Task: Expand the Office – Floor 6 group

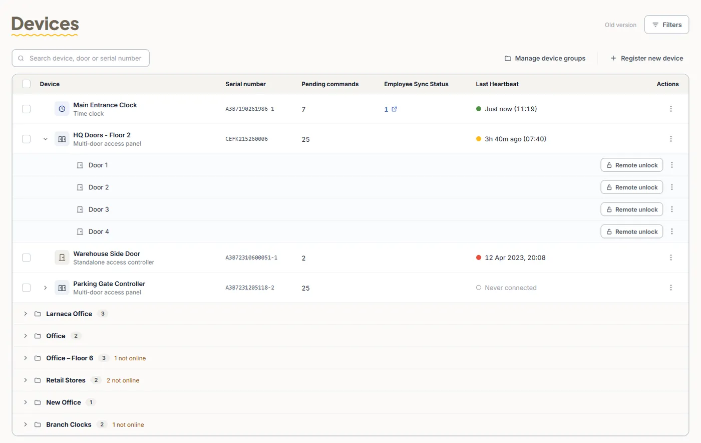Action: point(26,358)
